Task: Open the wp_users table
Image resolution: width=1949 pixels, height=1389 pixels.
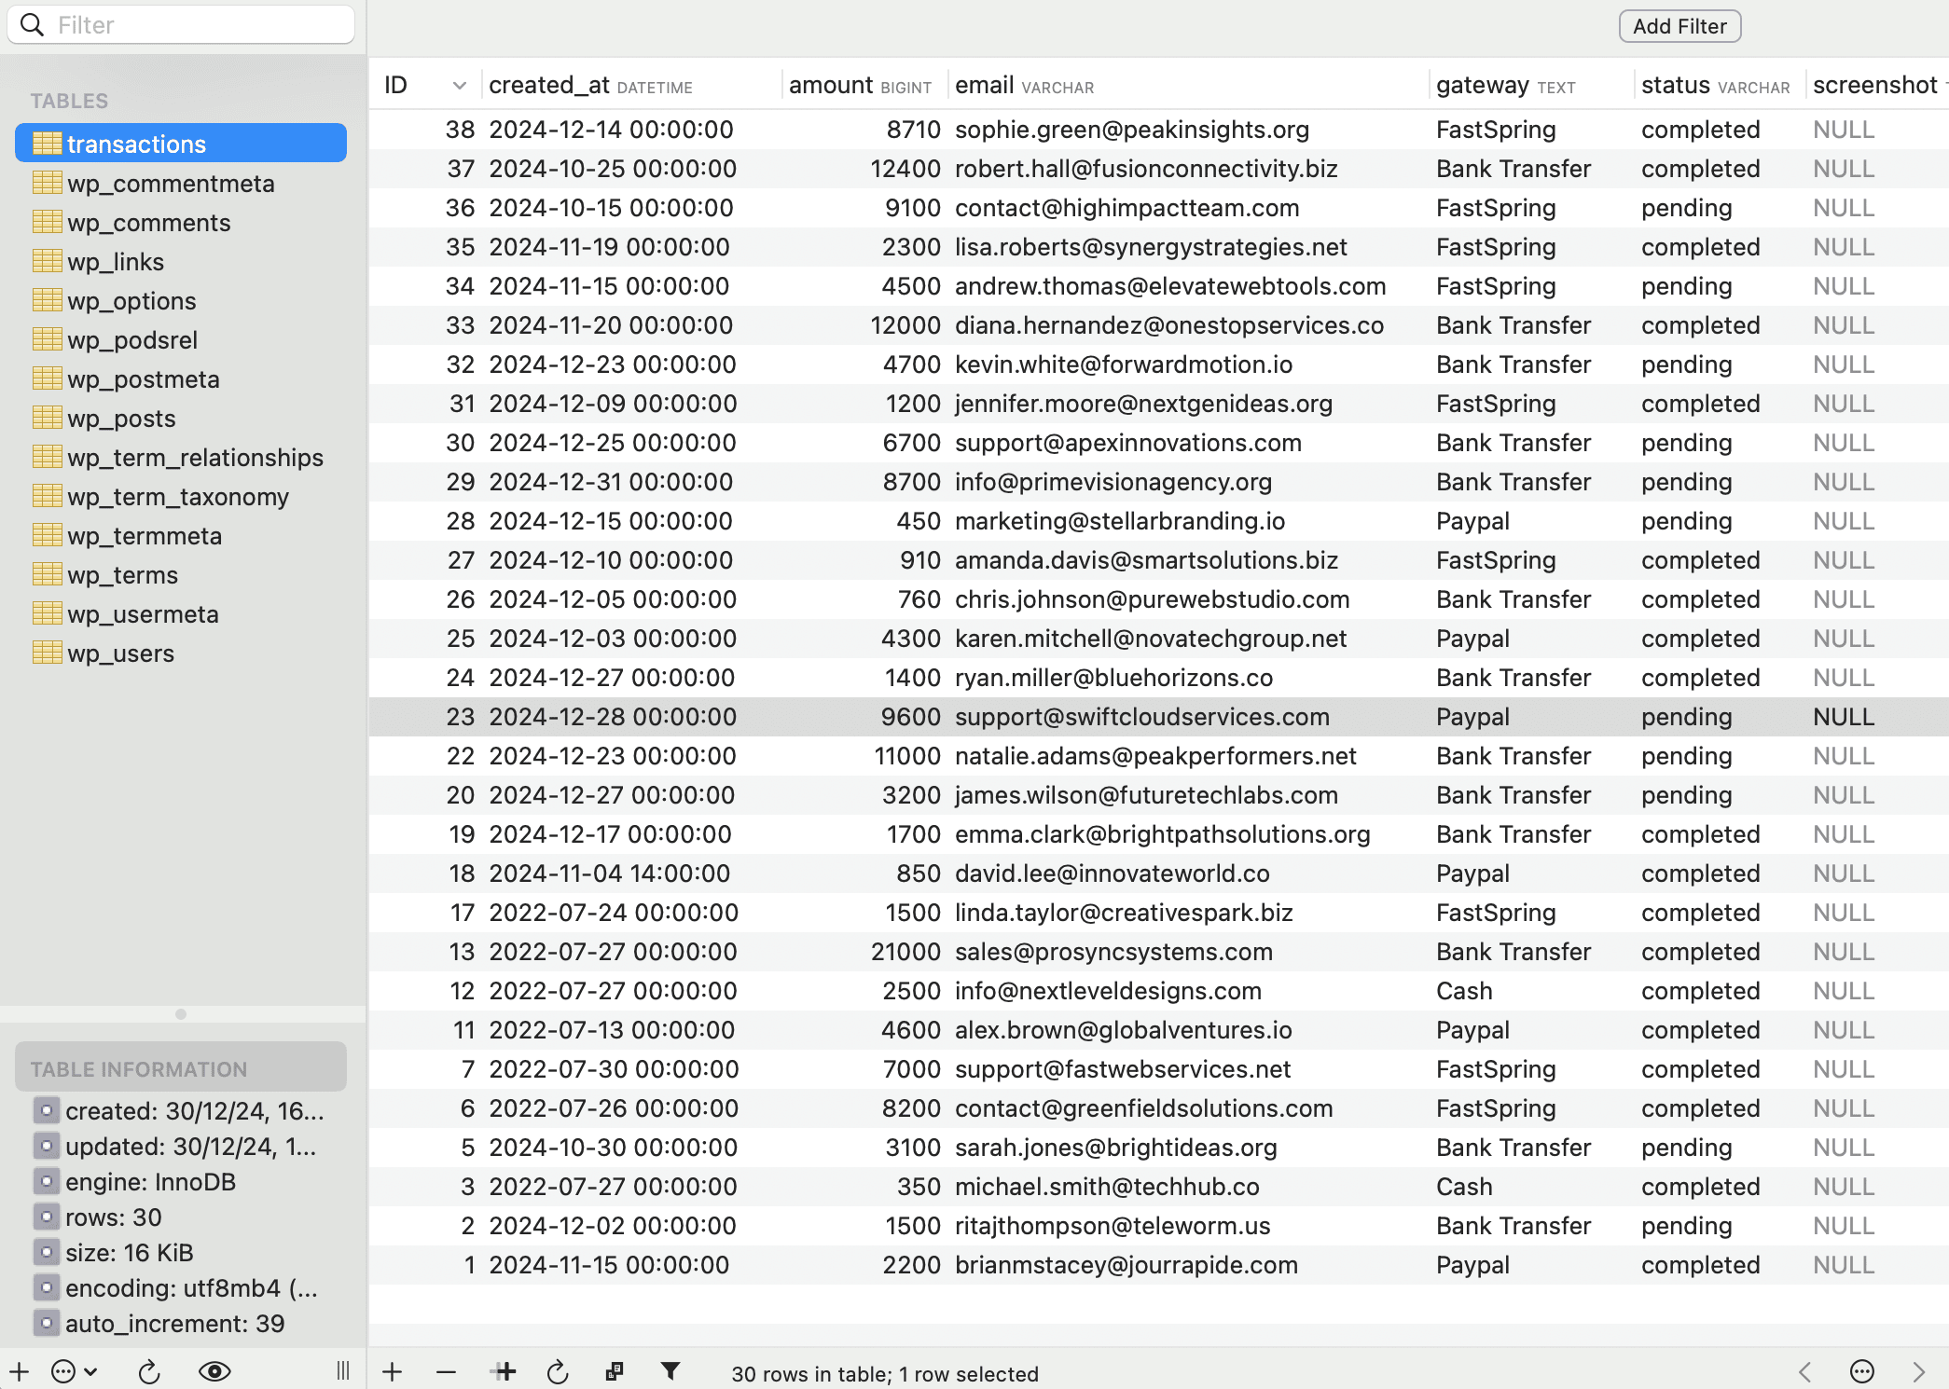Action: coord(120,653)
